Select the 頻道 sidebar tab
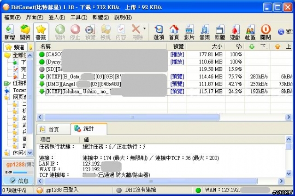Viewport: 295px width, 196px height. point(15,47)
